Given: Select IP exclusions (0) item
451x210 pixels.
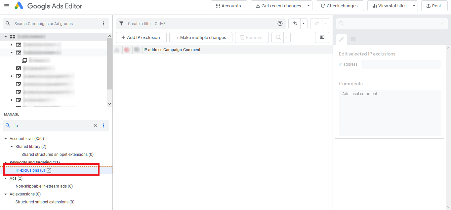Looking at the screenshot, I should pyautogui.click(x=30, y=170).
